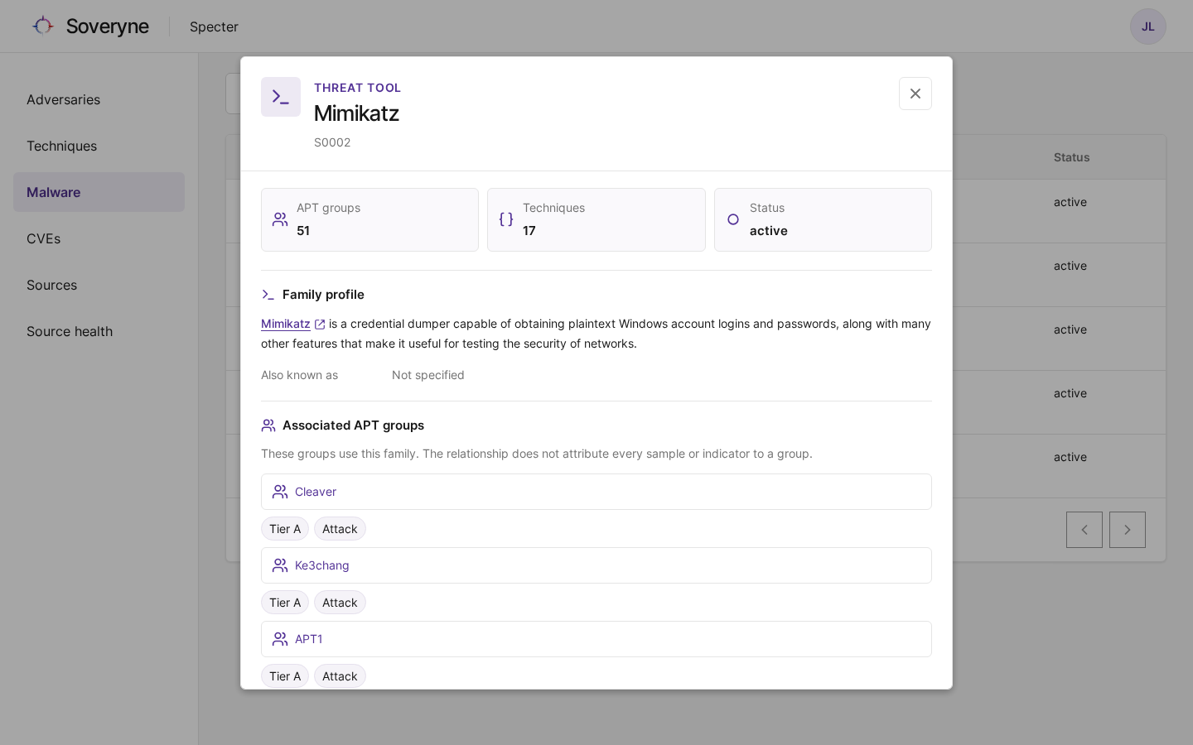The height and width of the screenshot is (745, 1193).
Task: Go to previous page with left chevron
Action: (x=1084, y=530)
